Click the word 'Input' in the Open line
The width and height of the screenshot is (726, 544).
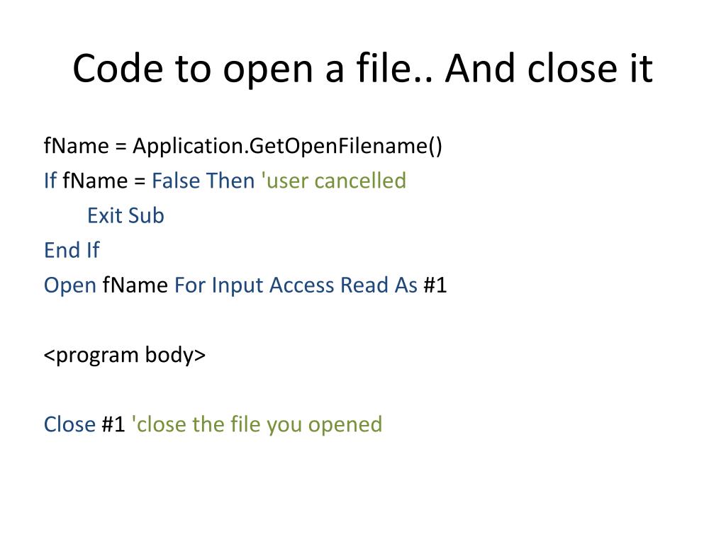tap(238, 286)
